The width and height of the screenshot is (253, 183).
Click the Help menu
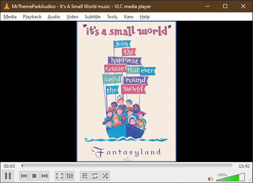coord(145,17)
